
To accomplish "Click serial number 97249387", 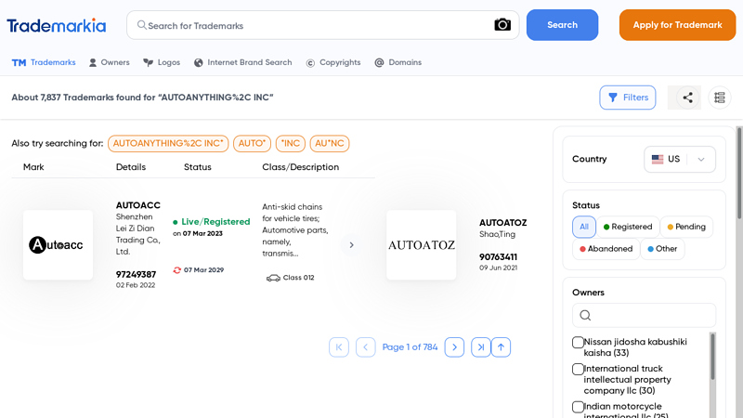I will pos(136,274).
